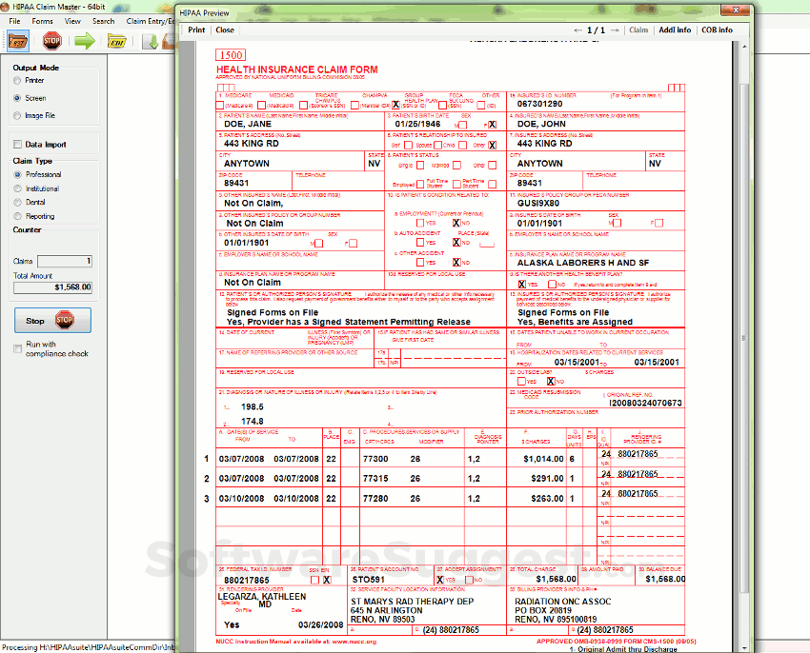This screenshot has height=653, width=810.
Task: Switch to COB info view
Action: pyautogui.click(x=717, y=30)
